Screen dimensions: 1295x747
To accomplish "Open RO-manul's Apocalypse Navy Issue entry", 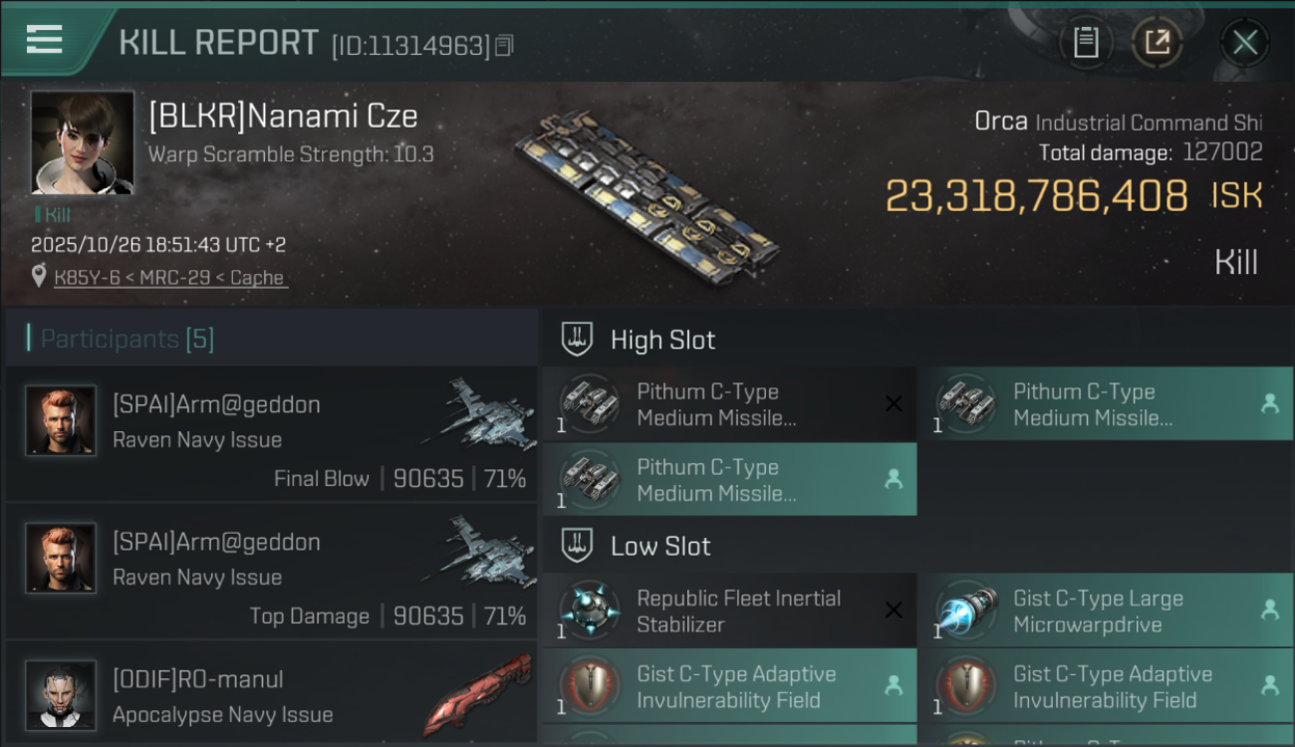I will [271, 695].
